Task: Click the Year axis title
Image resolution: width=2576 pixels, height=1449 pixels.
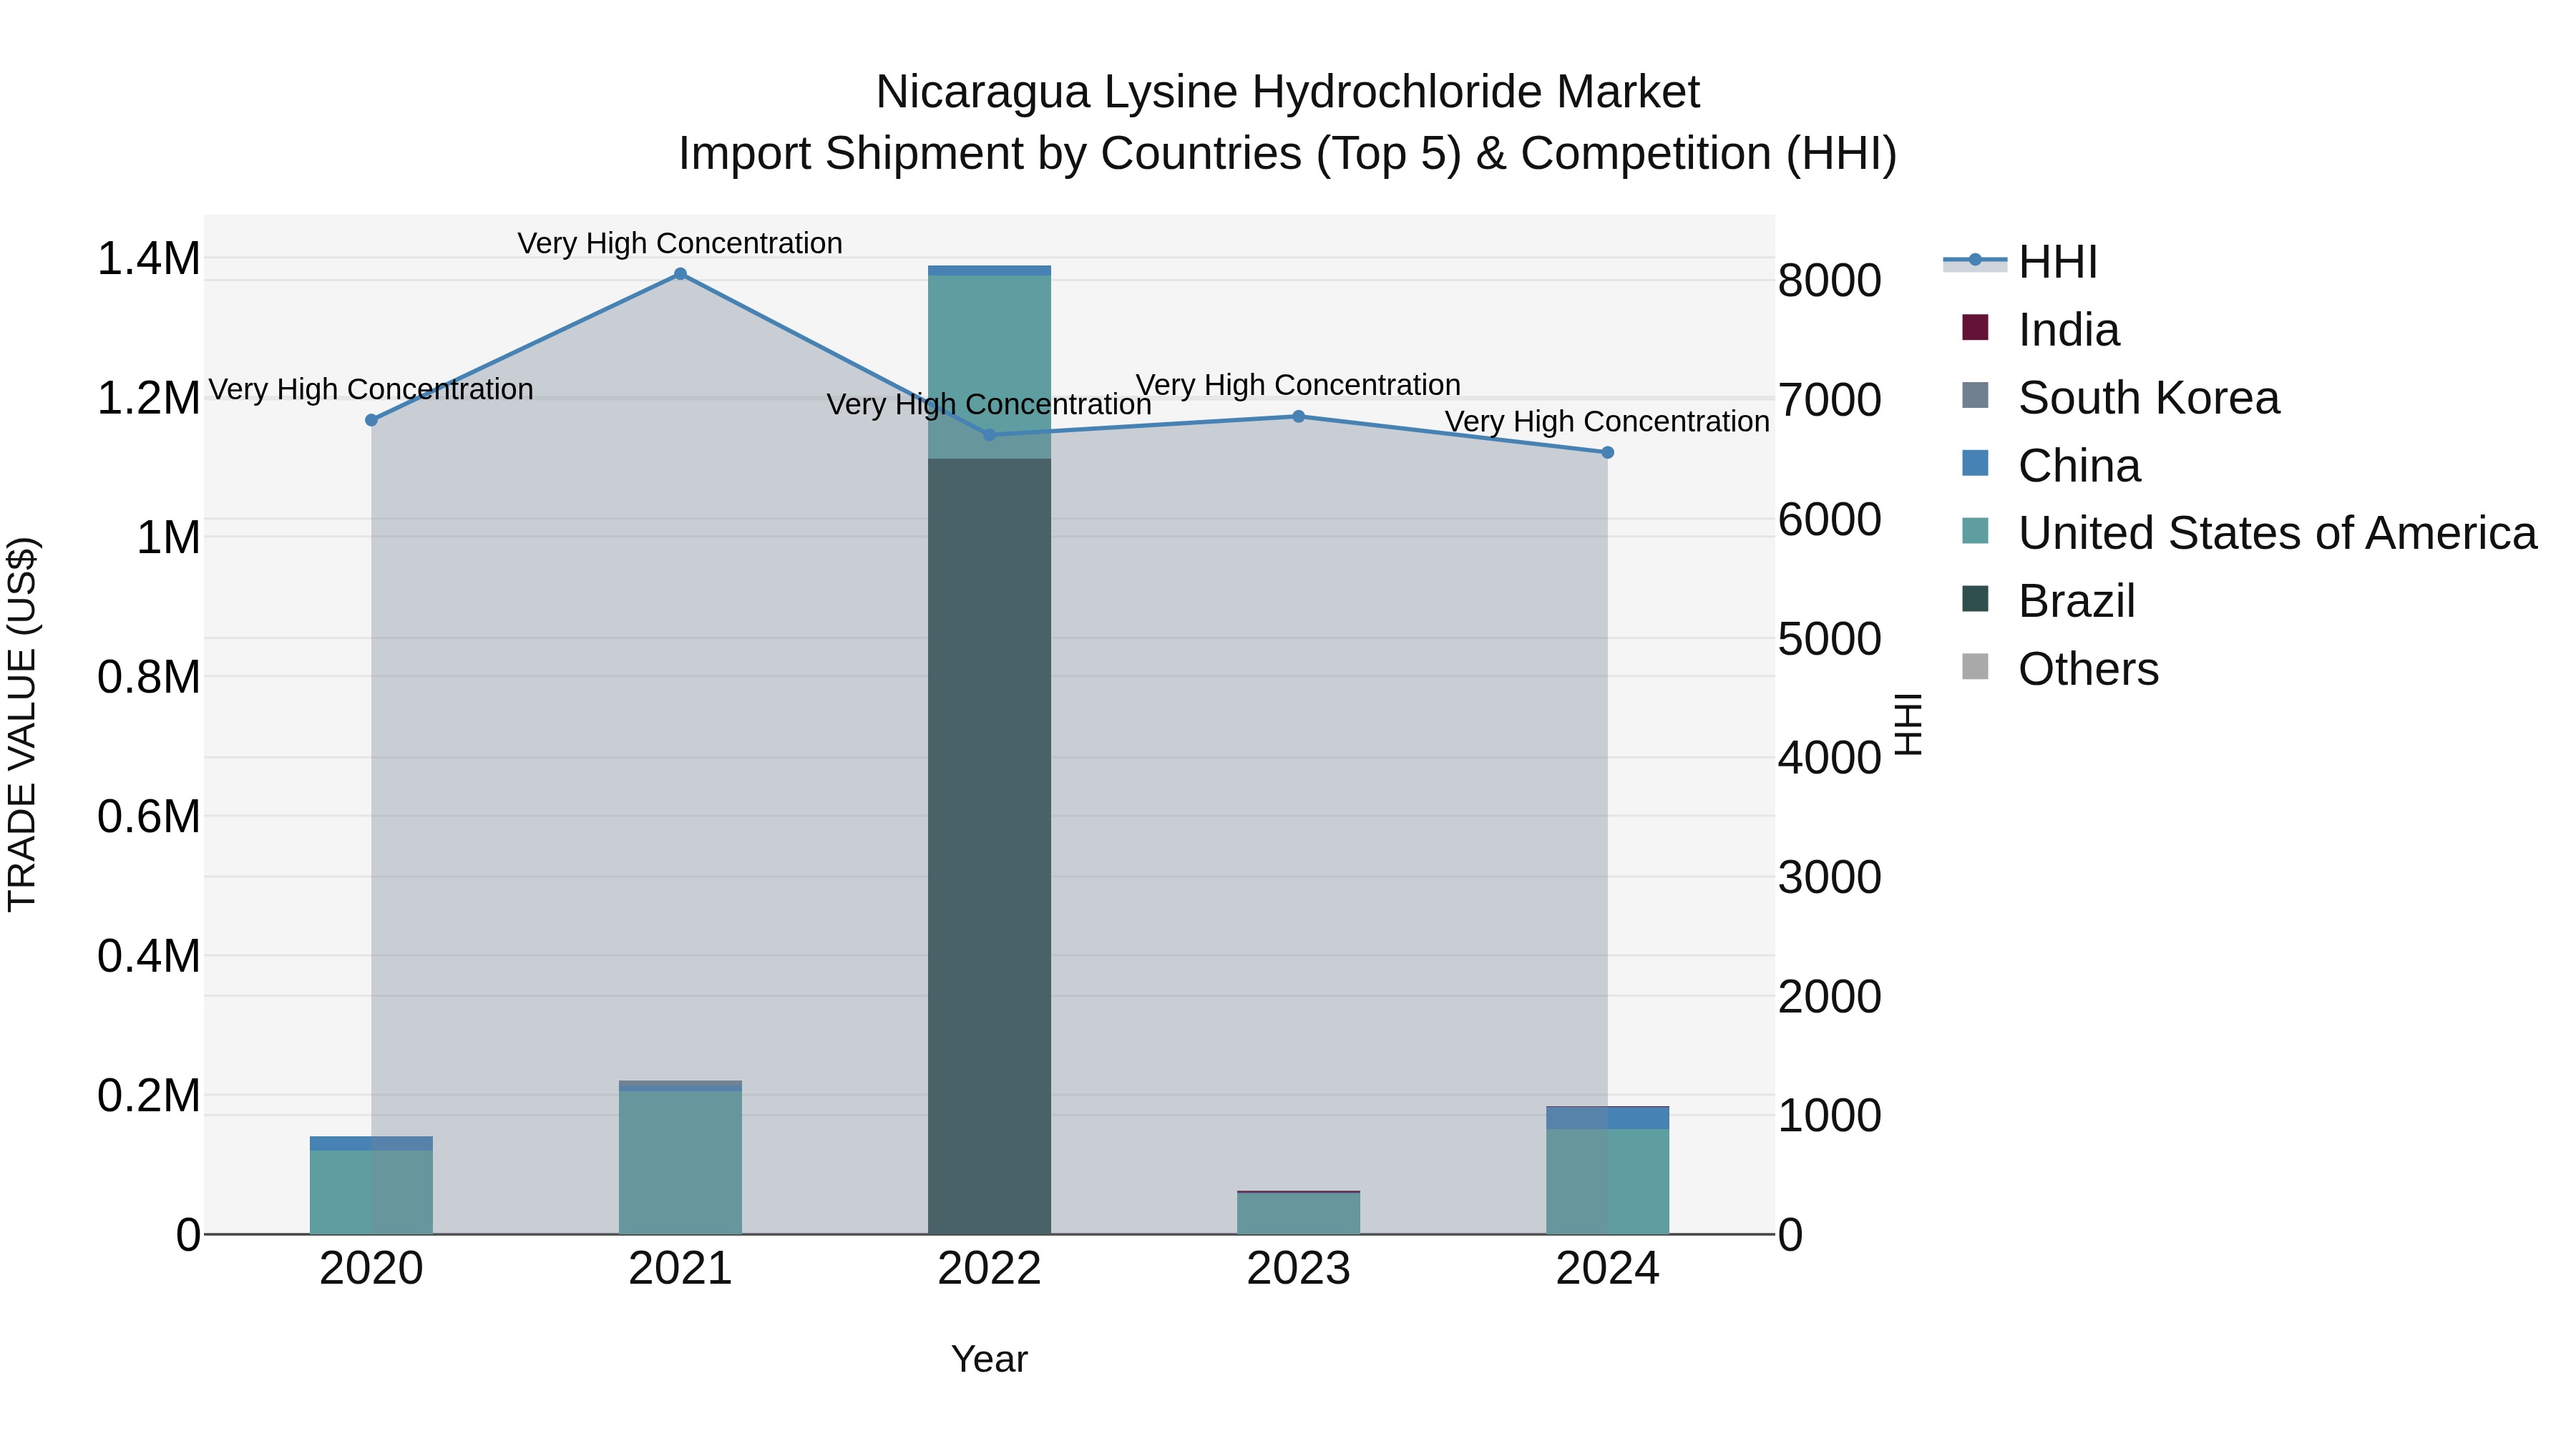Action: click(x=989, y=1360)
